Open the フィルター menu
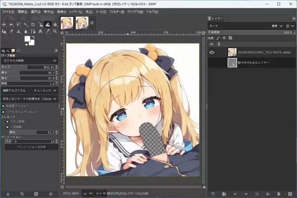297x198 pixels. point(117,12)
